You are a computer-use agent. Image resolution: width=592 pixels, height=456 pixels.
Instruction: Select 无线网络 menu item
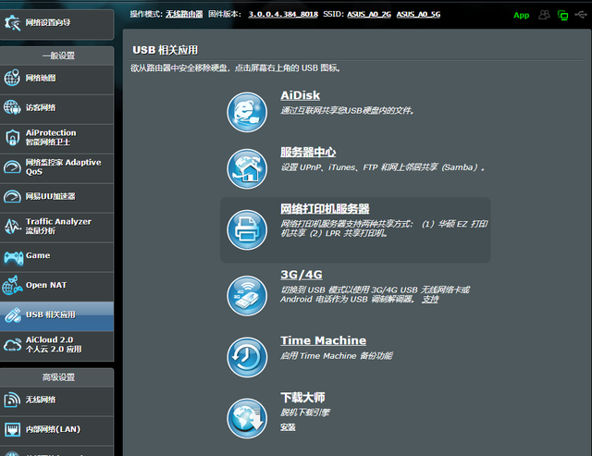57,401
